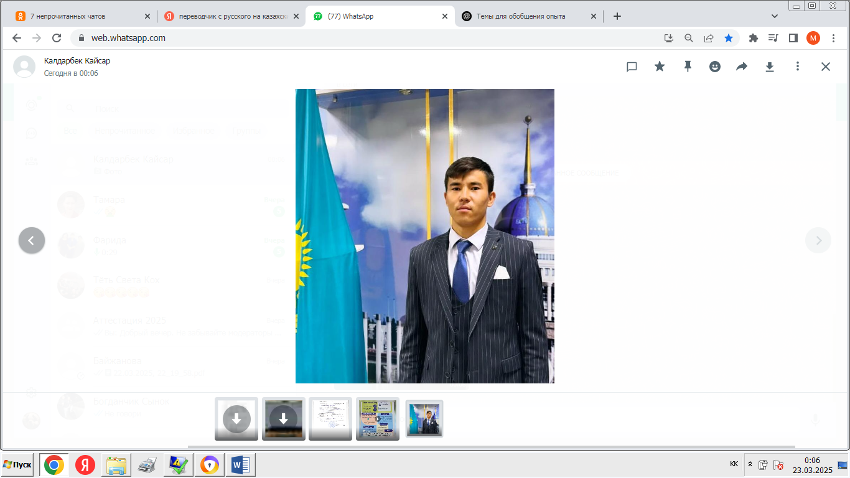View site information icon in address bar
The image size is (850, 478).
point(81,38)
